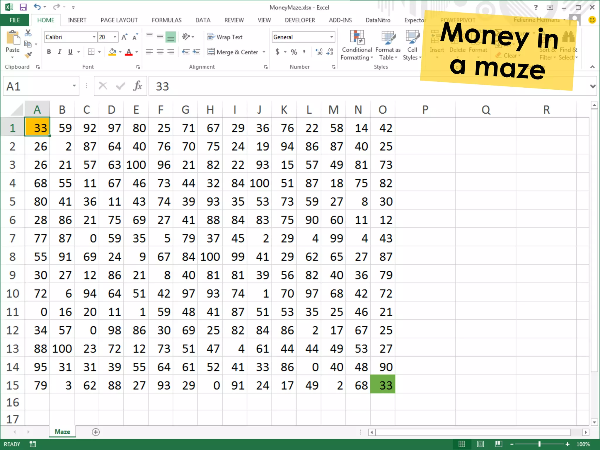Click Decrease Decimal icon
This screenshot has height=450, width=600.
(330, 52)
